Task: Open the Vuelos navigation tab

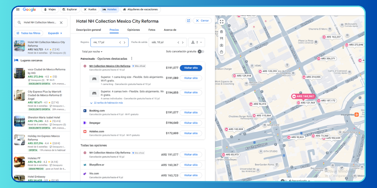Action: click(x=90, y=9)
